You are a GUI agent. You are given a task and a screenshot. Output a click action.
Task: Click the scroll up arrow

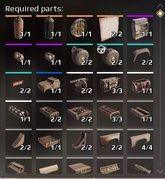[160, 5]
